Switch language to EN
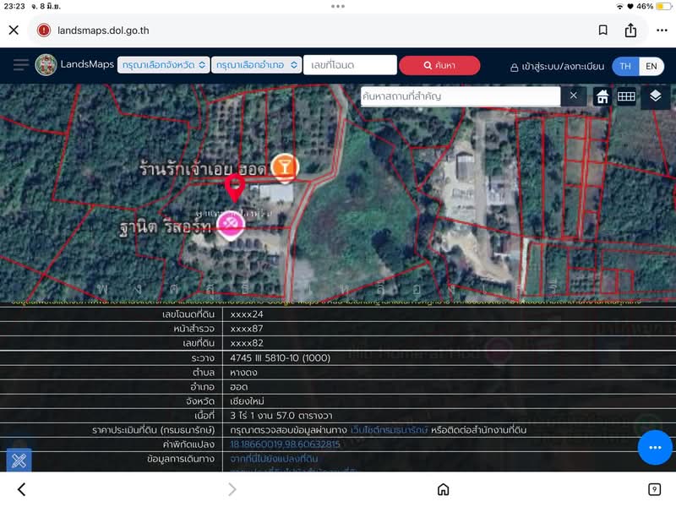The height and width of the screenshot is (507, 676). [x=651, y=67]
